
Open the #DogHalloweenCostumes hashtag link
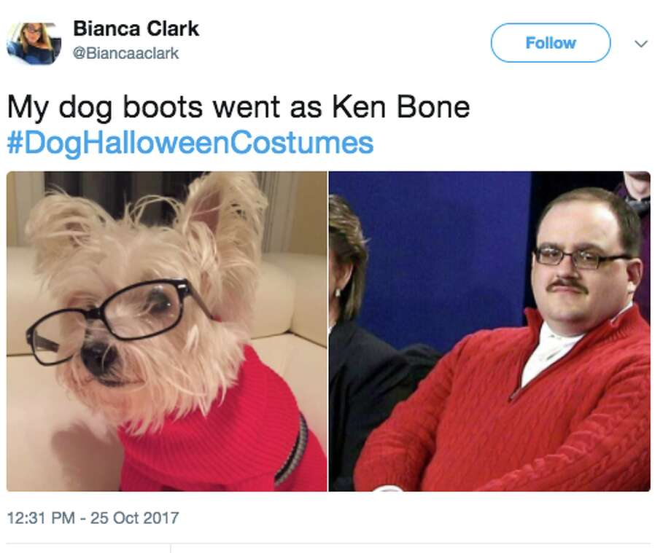(x=190, y=143)
